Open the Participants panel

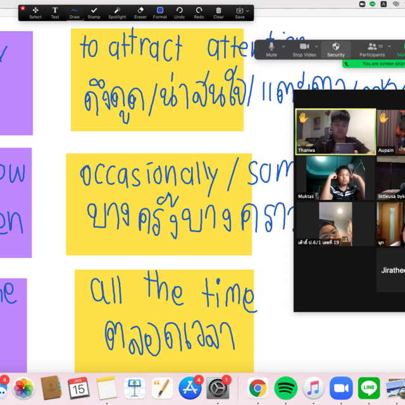coord(372,49)
